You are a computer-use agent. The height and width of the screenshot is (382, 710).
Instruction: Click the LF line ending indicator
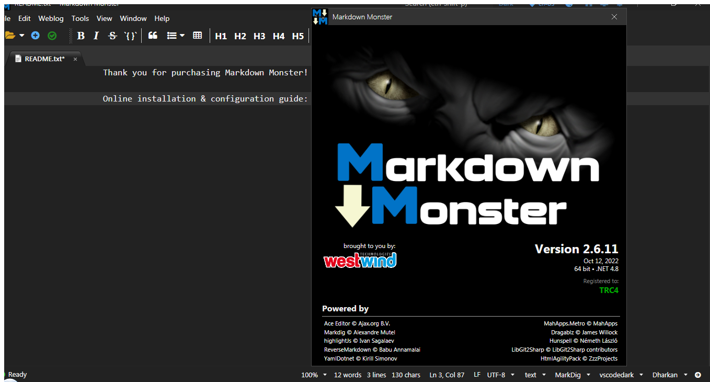[477, 375]
